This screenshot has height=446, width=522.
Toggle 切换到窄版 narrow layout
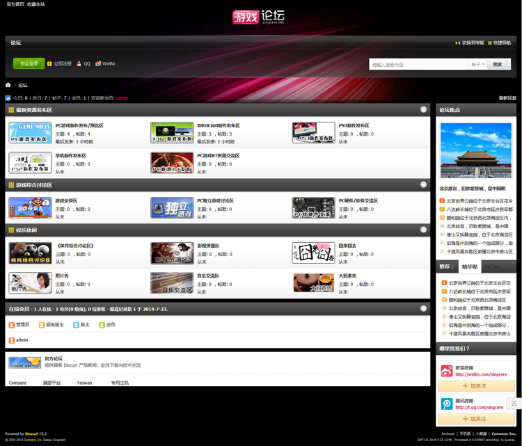pos(470,42)
